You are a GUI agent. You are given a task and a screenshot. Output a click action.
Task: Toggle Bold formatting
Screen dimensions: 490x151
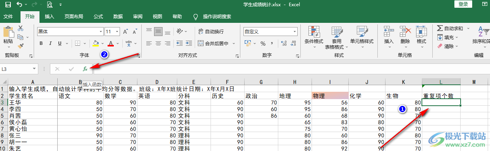click(41, 43)
